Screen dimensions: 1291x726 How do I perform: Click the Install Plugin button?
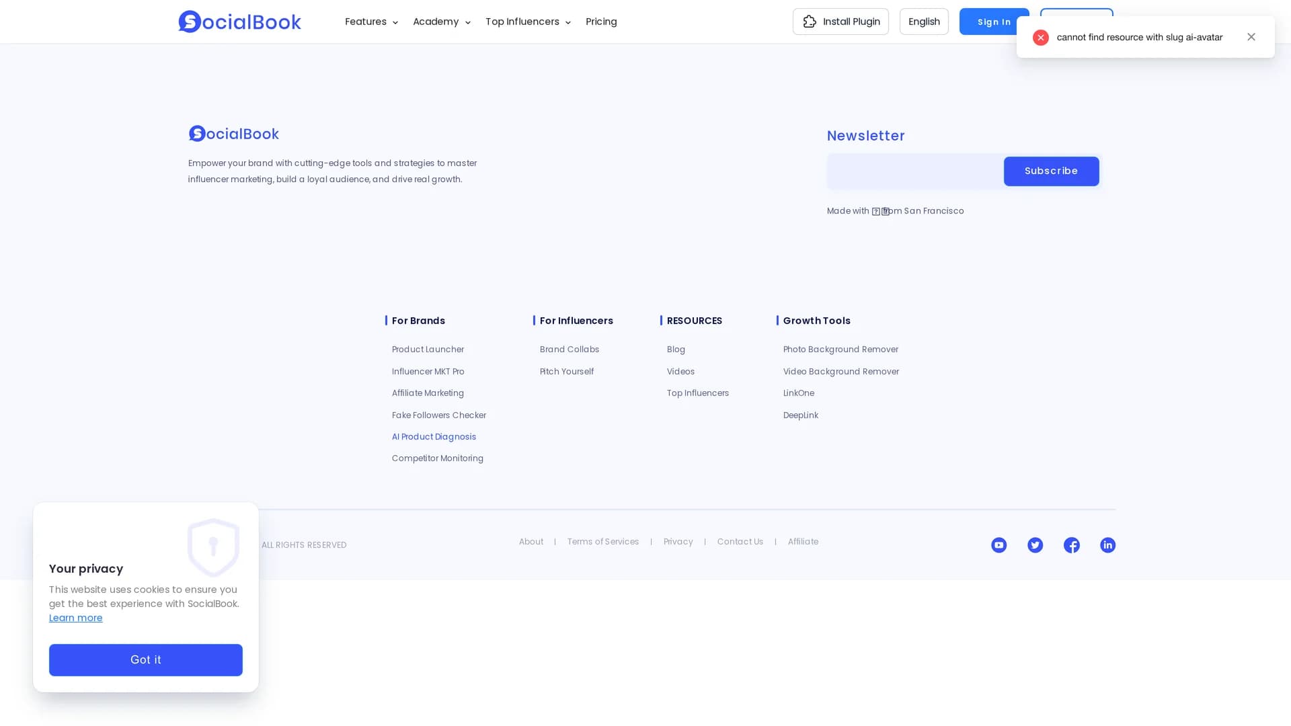840,22
